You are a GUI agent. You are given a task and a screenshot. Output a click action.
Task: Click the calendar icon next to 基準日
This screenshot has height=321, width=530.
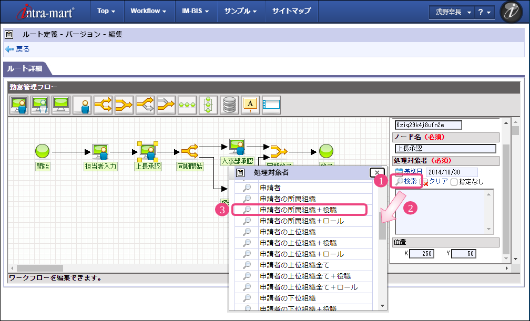(399, 172)
